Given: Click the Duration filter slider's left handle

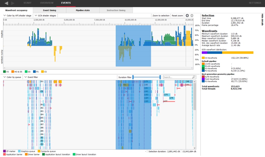Looking at the screenshot, I should 133,77.
